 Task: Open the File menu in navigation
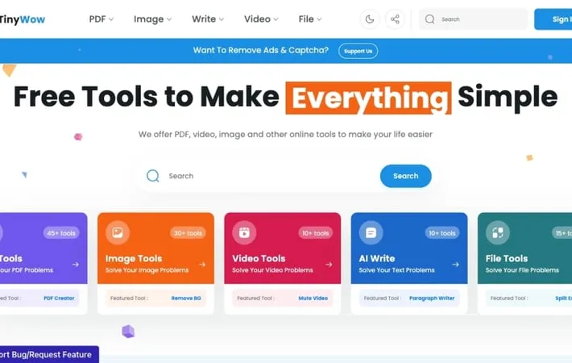tap(309, 19)
